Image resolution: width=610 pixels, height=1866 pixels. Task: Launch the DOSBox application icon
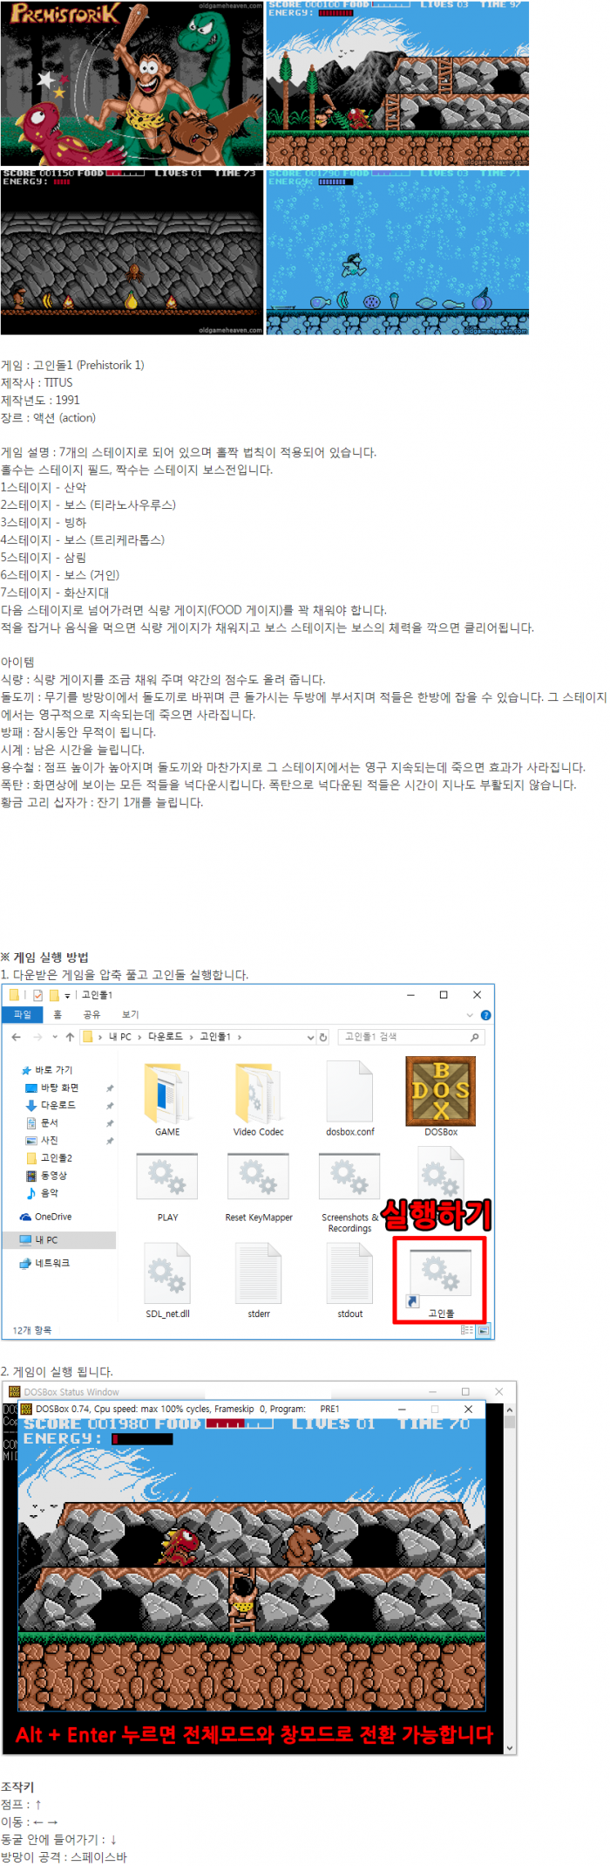coord(441,1096)
